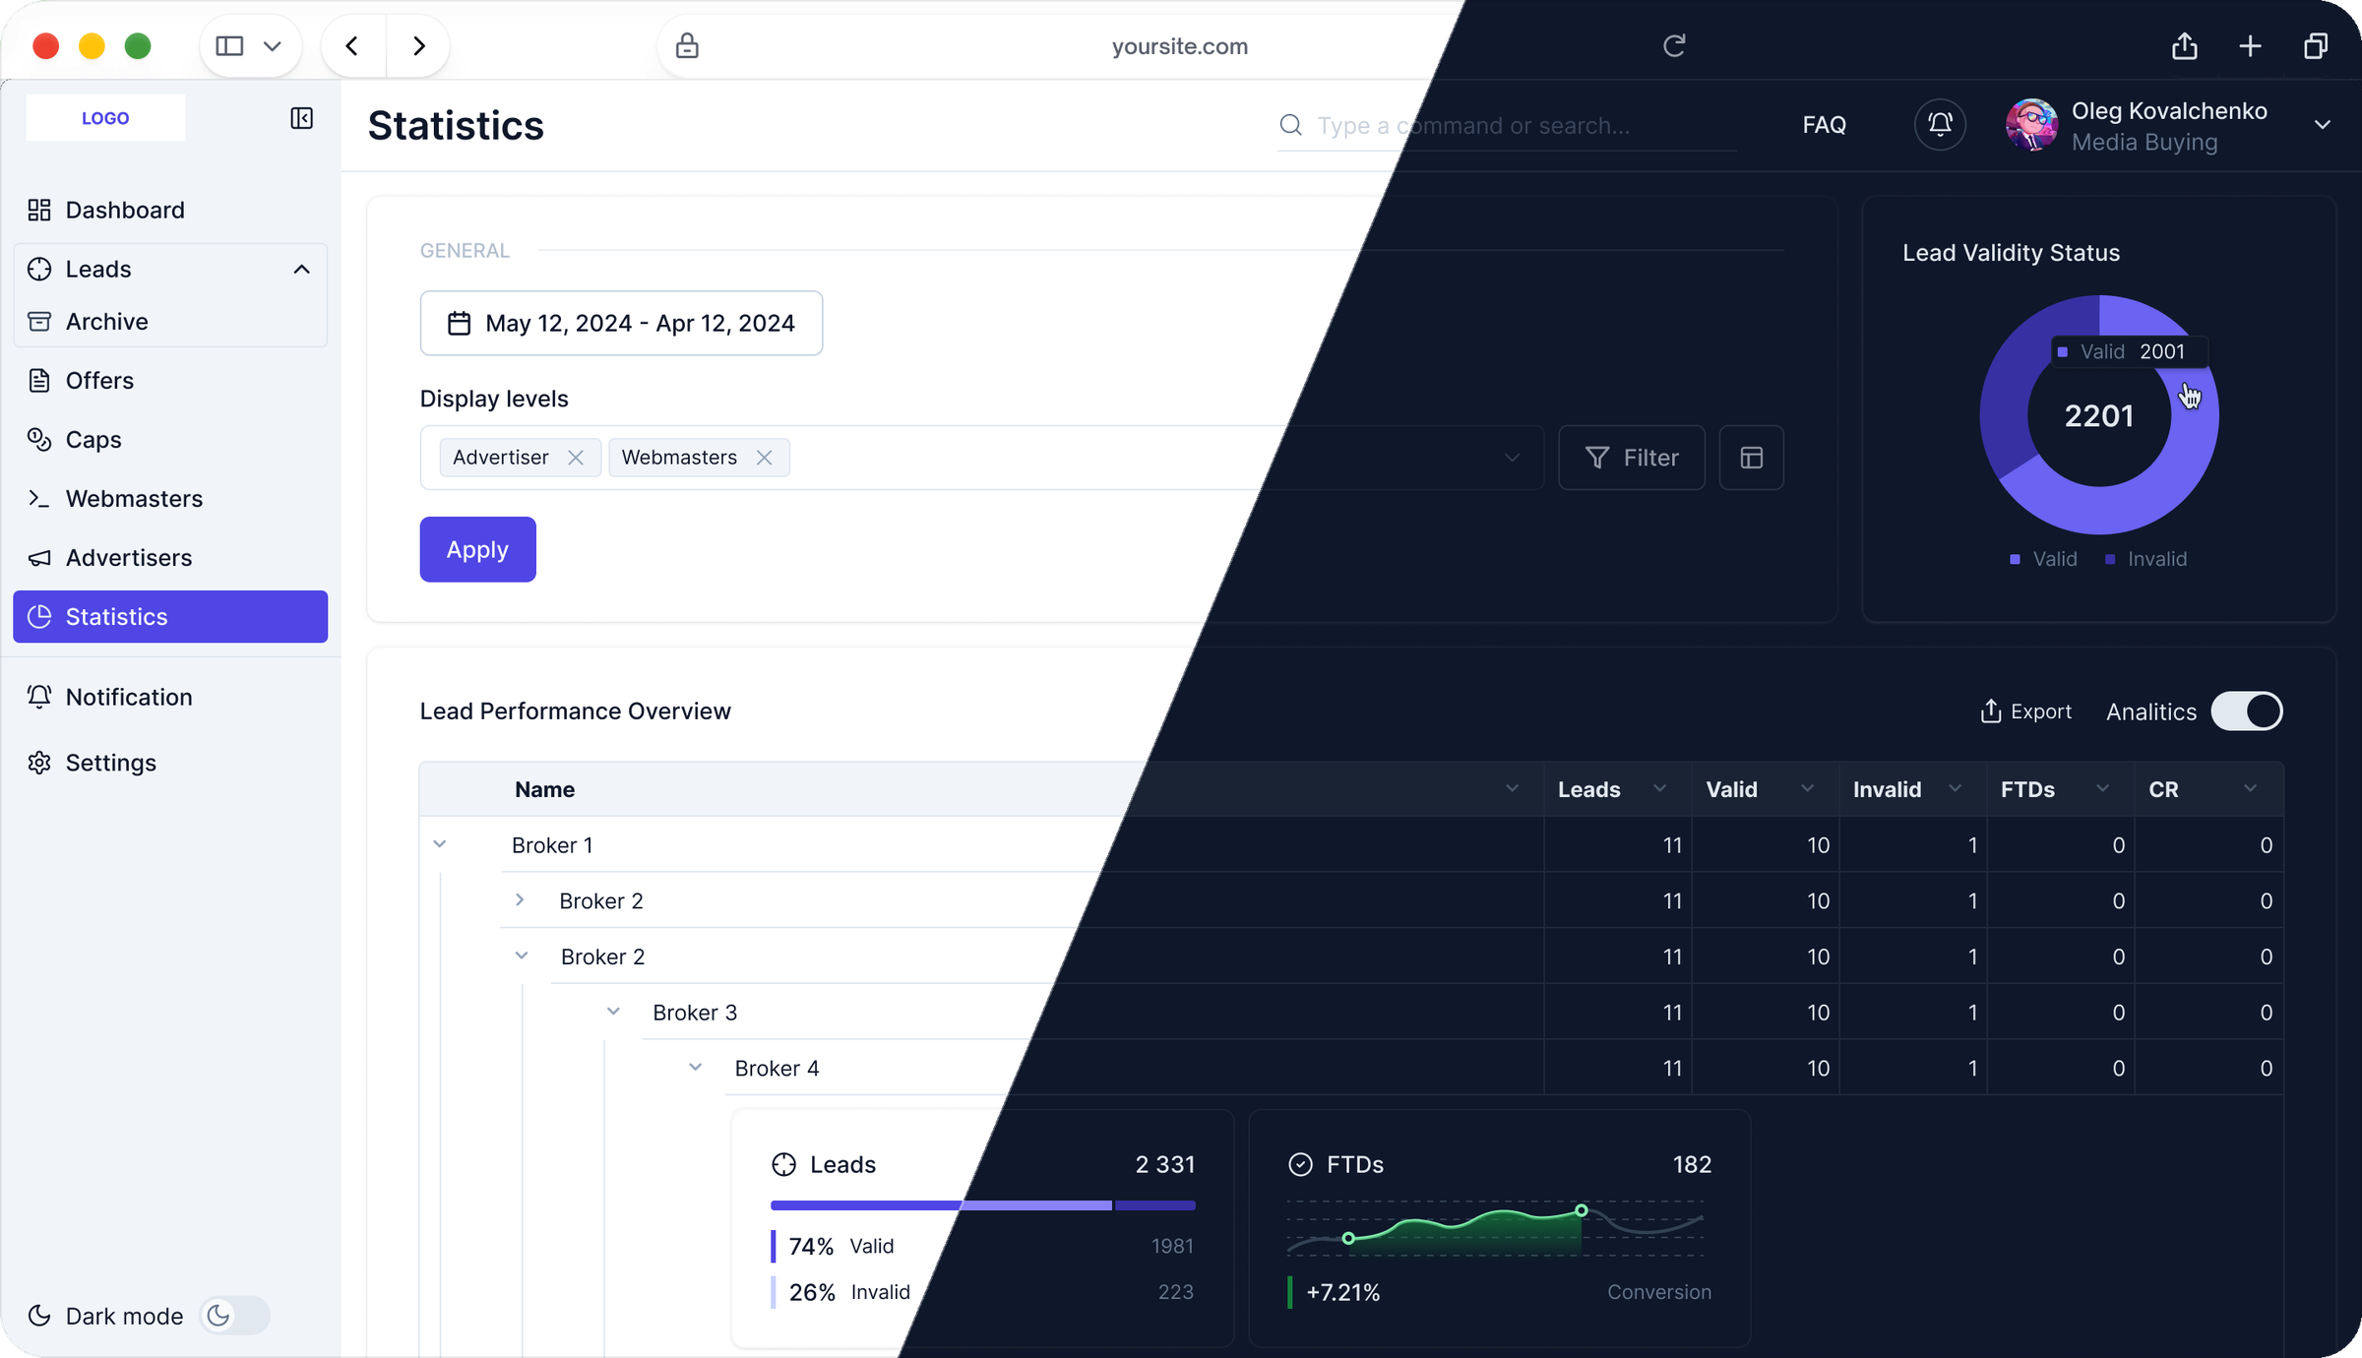The height and width of the screenshot is (1358, 2362).
Task: Reload the page with refresh icon
Action: point(1674,46)
